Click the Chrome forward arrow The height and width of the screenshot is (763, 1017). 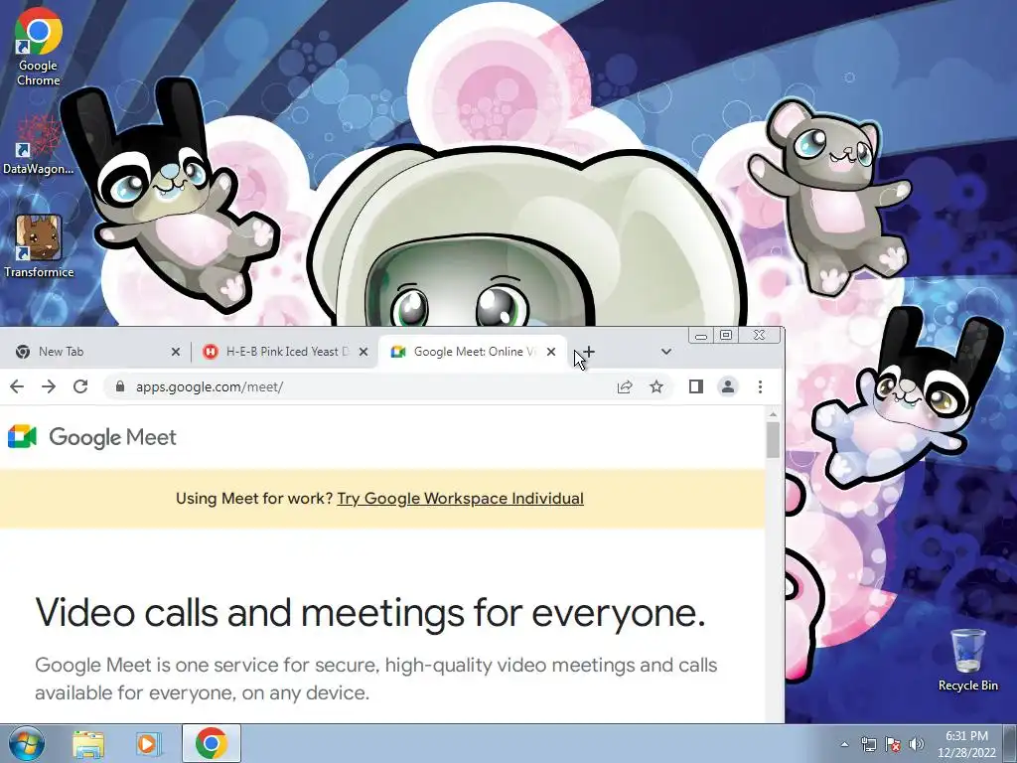[49, 386]
